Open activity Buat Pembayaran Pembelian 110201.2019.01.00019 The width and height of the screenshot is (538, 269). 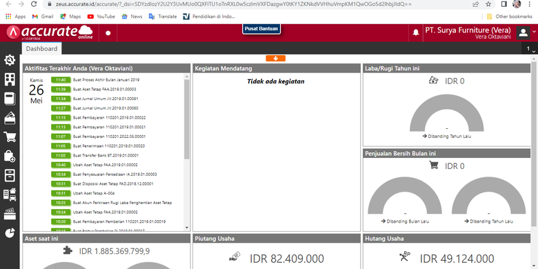point(119,221)
